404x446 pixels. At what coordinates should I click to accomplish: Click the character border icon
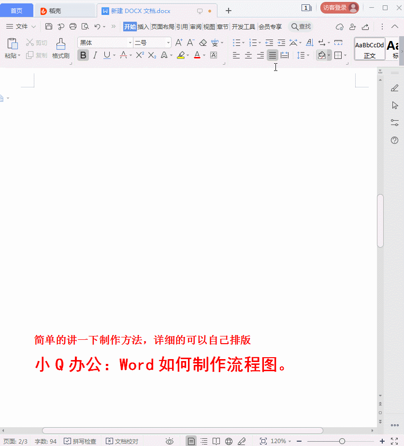coord(214,55)
